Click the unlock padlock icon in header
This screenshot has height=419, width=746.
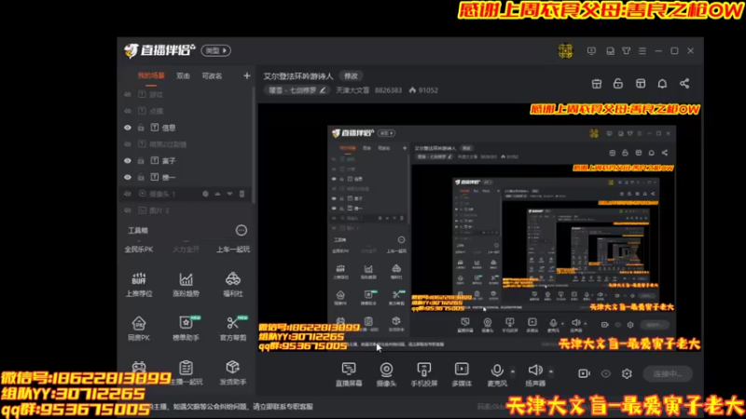[618, 84]
